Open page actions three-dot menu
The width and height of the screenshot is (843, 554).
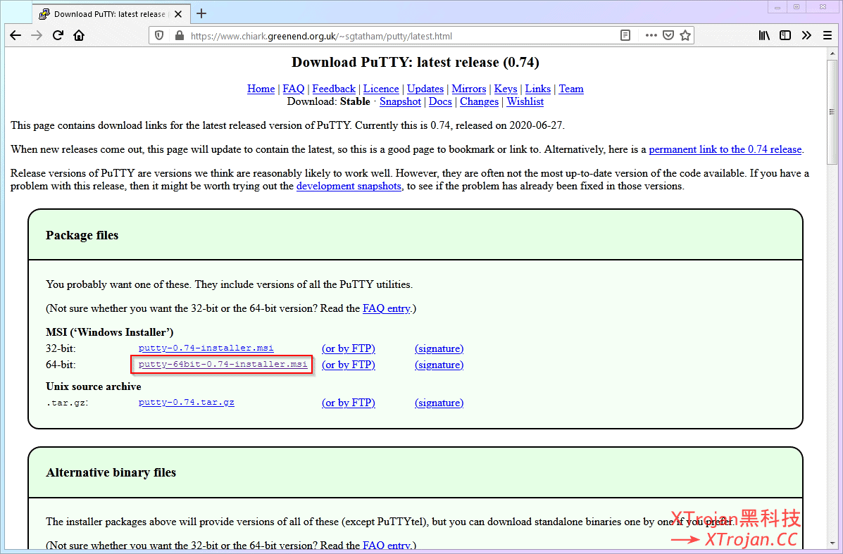[x=651, y=36]
